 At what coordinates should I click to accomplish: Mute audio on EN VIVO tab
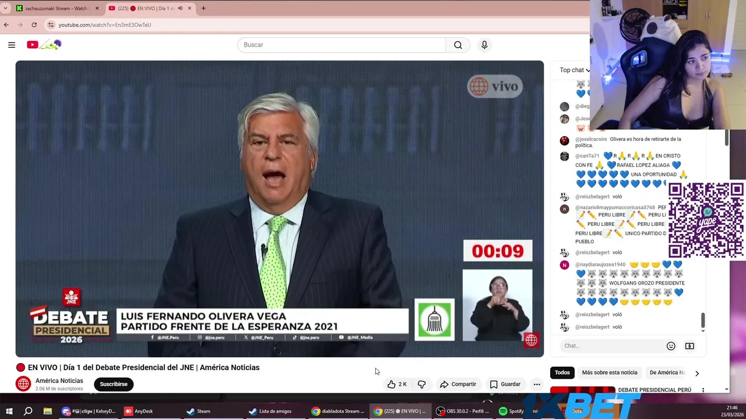(x=180, y=8)
